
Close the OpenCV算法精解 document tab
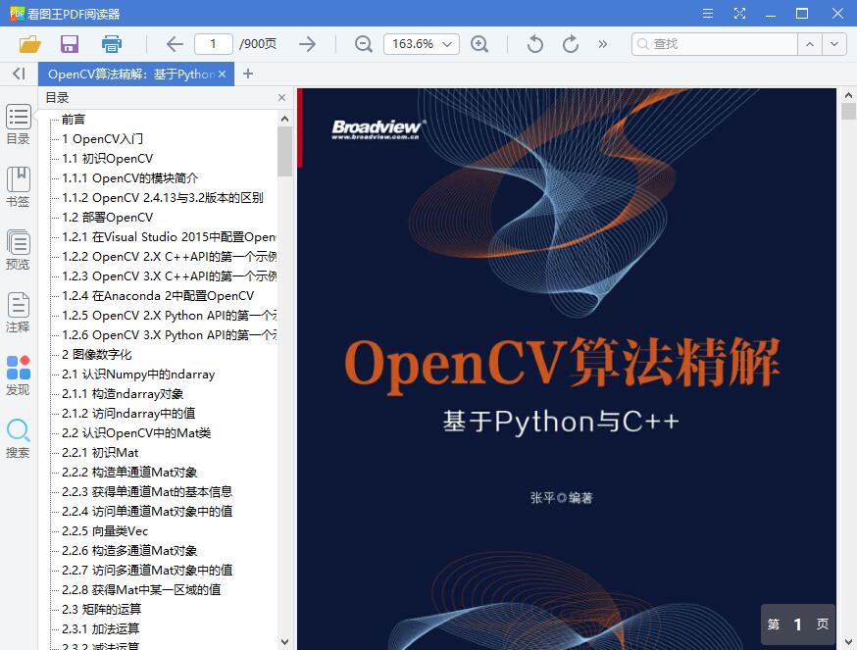click(222, 74)
